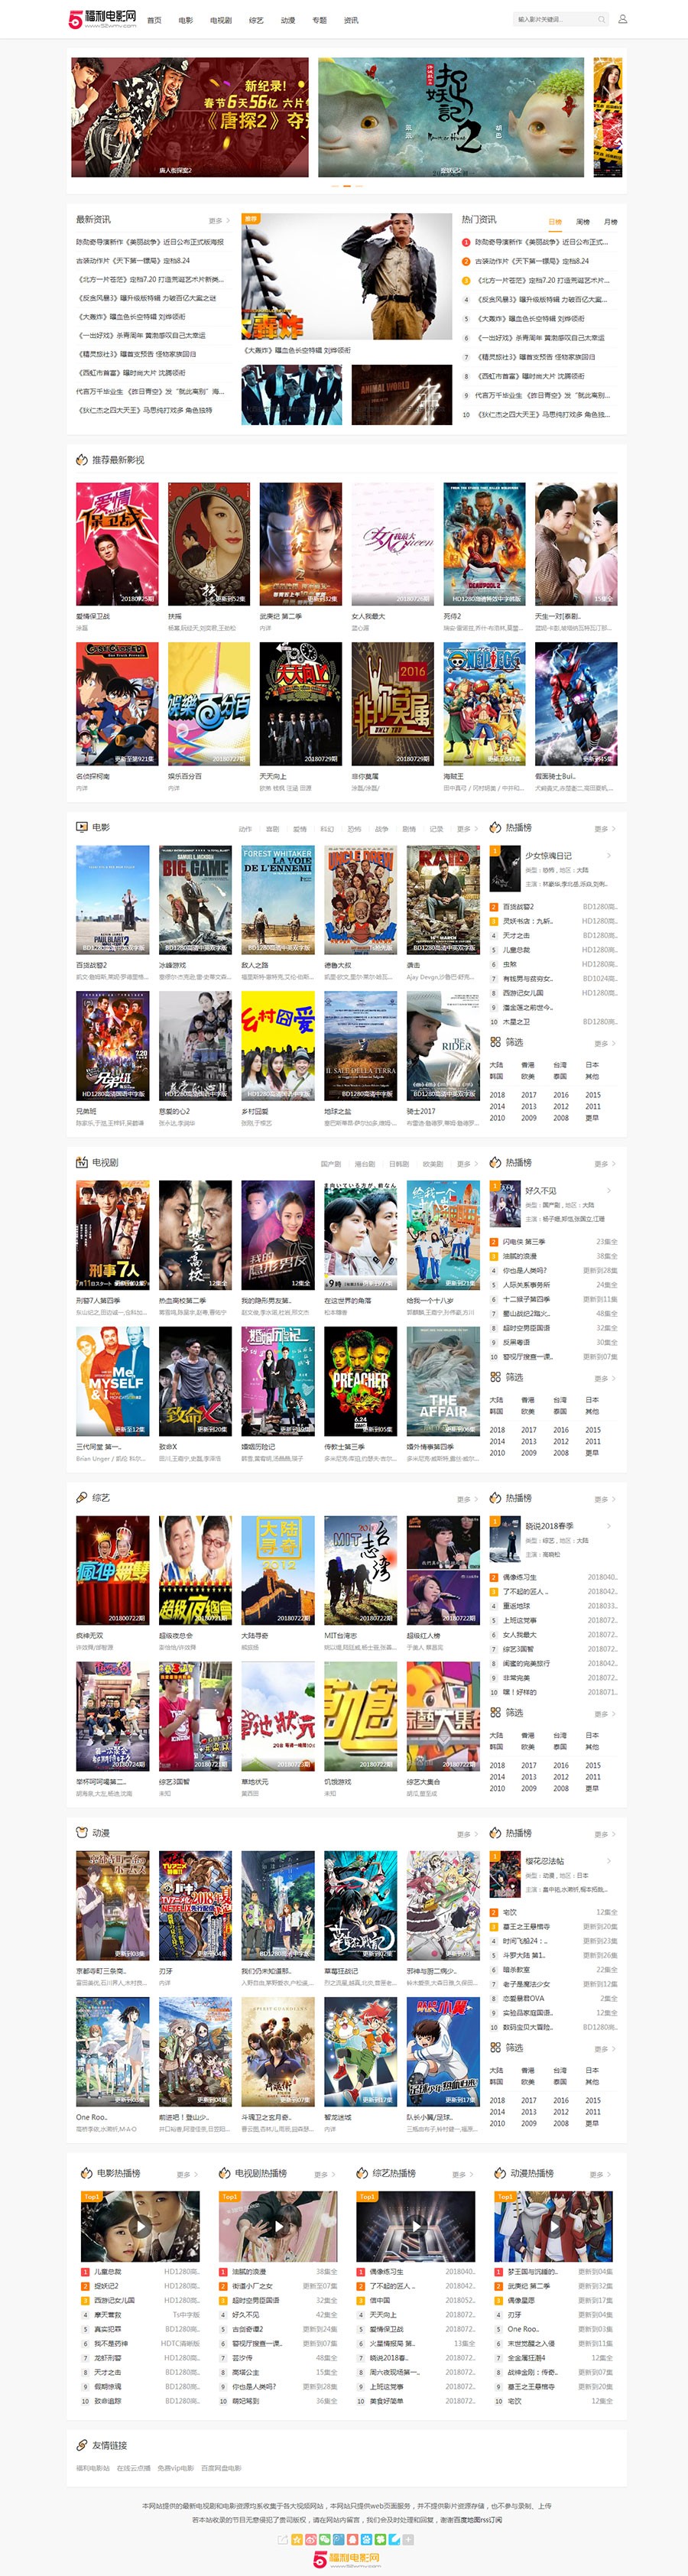Open the 《大轰炸》 featured news image
Screen dimensions: 688x2576
pos(347,277)
